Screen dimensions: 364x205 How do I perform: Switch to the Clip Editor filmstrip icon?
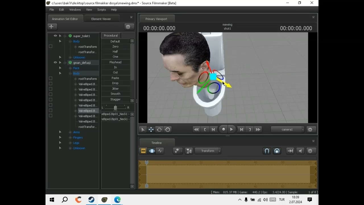[x=143, y=151]
